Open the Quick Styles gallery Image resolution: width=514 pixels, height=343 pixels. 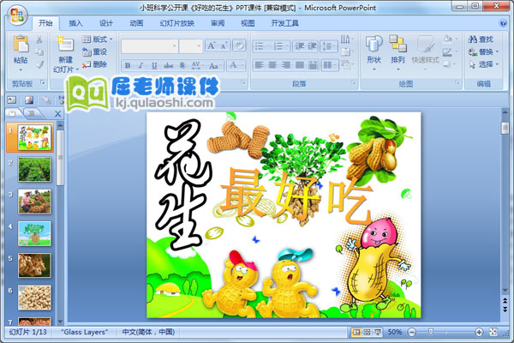click(x=425, y=51)
